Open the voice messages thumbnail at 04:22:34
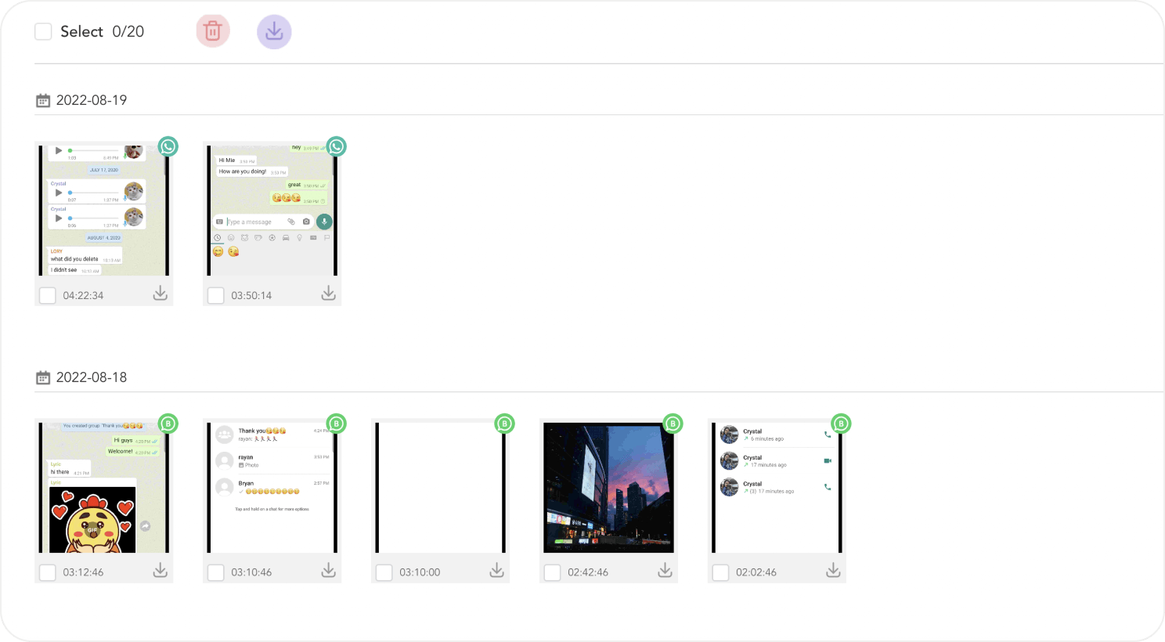Image resolution: width=1165 pixels, height=642 pixels. click(x=104, y=210)
